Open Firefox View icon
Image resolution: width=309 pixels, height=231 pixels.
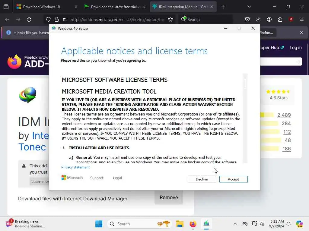6,7
